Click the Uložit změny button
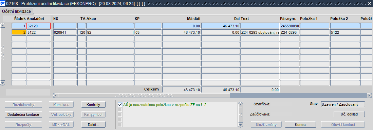373x130 pixels. [266, 125]
